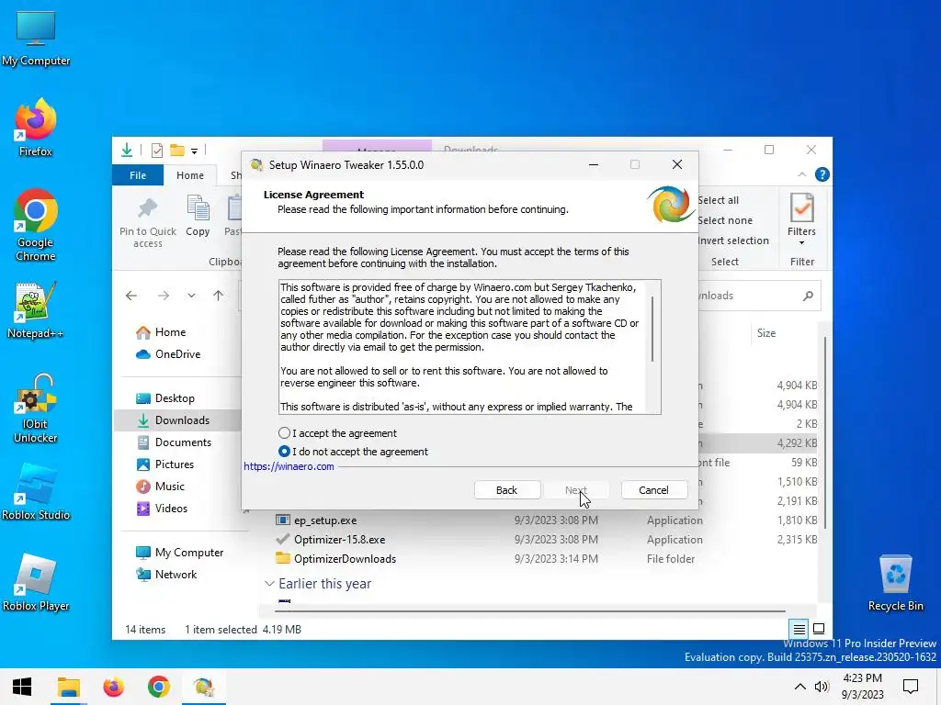Open Filters in Explorer ribbon

[x=801, y=218]
